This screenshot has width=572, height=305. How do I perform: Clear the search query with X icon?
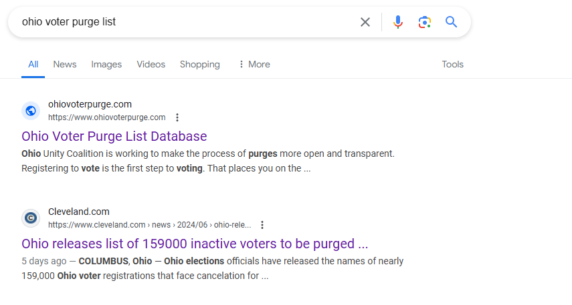pos(365,22)
